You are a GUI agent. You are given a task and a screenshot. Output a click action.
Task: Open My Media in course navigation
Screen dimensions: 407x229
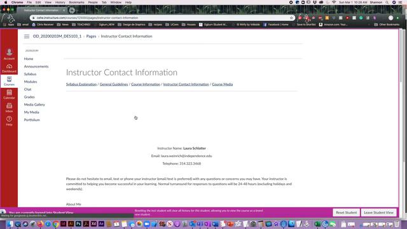pos(31,112)
